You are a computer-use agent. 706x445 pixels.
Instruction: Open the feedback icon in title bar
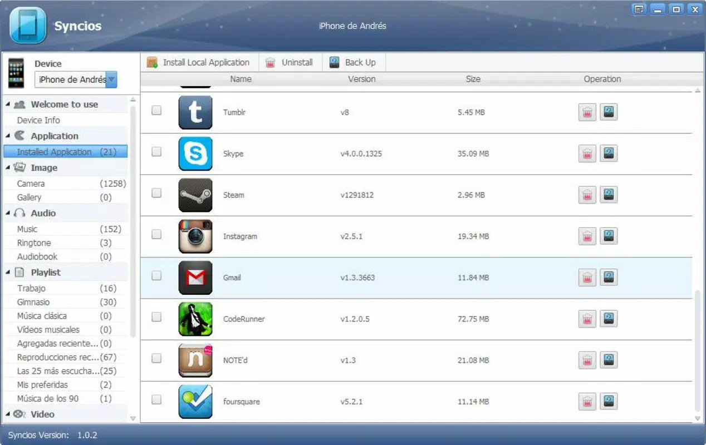[x=639, y=9]
